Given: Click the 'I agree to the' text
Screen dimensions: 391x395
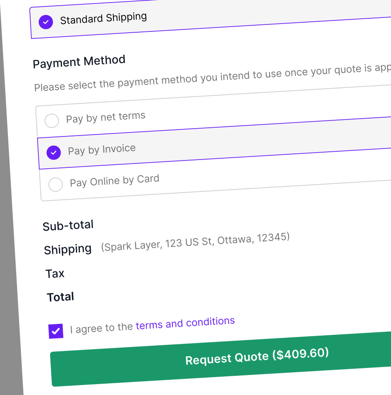Looking at the screenshot, I should (x=101, y=328).
